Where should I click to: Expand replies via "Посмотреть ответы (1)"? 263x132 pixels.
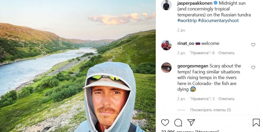pos(210,110)
